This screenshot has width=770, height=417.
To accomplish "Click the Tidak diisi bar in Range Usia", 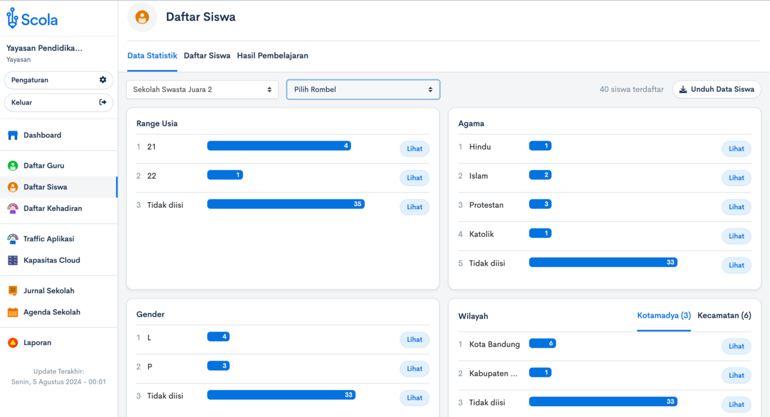I will pos(286,204).
